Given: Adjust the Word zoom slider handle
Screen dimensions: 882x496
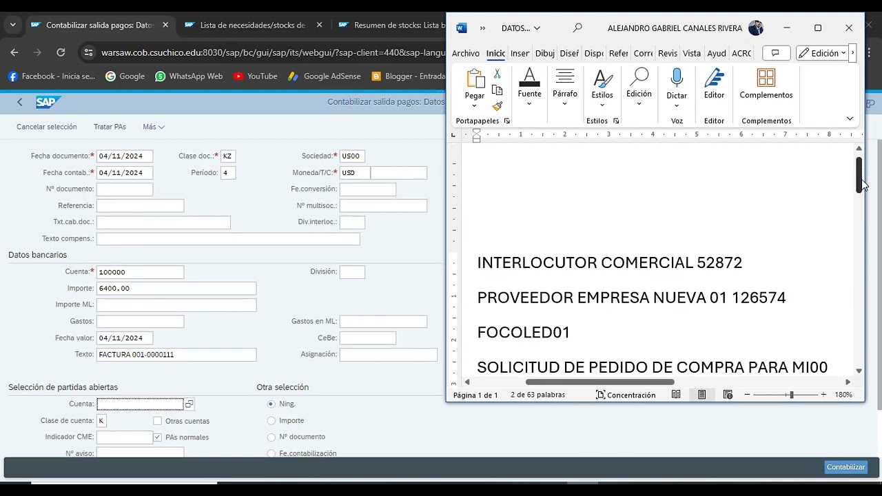Looking at the screenshot, I should pos(791,395).
